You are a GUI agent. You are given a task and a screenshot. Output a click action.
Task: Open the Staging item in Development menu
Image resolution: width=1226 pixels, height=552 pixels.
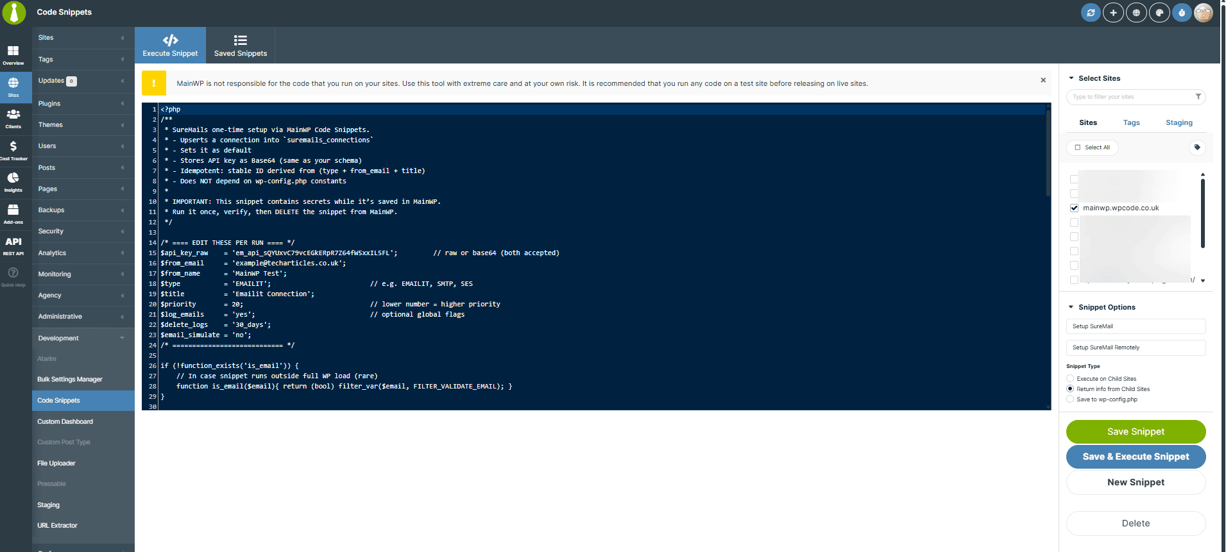coord(48,505)
